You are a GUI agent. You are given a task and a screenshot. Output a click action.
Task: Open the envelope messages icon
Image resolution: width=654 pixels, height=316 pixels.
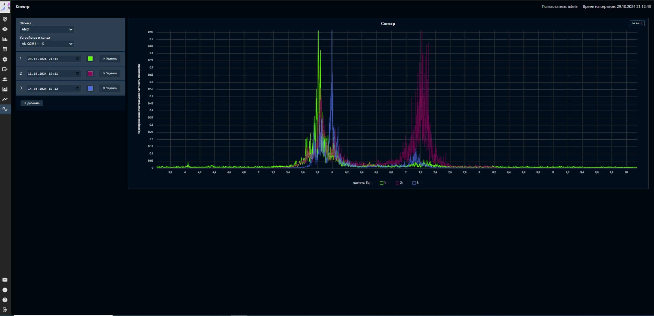(5, 280)
